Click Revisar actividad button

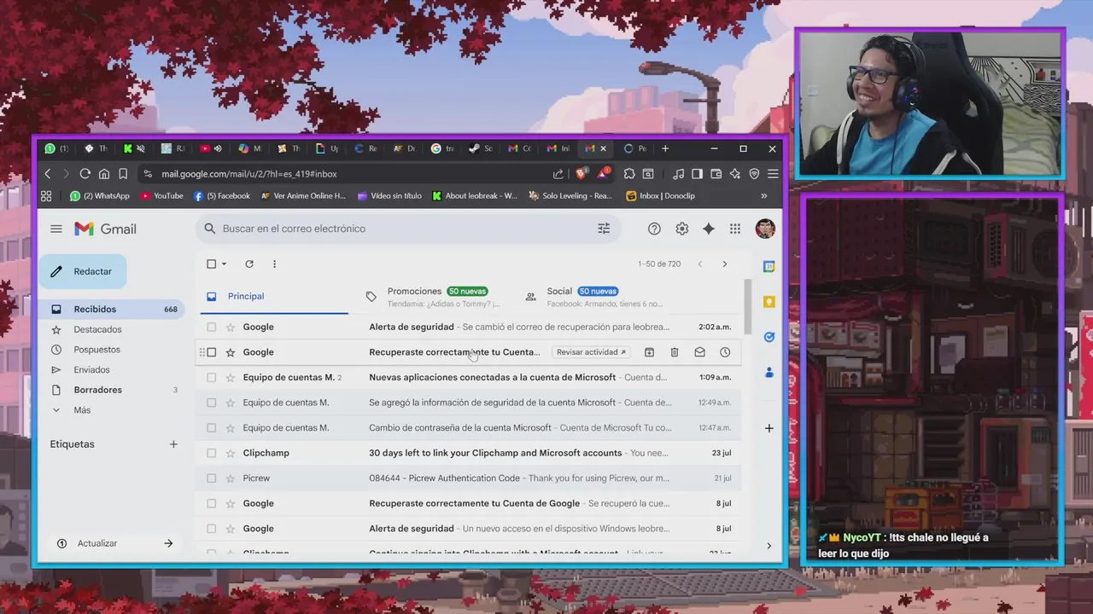(x=591, y=352)
